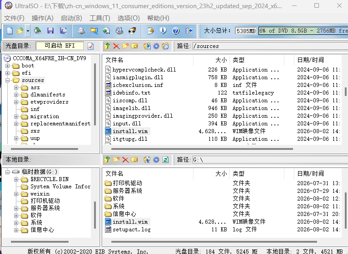Click the Exit door-arrow toolbar icon
Viewport: 348px width, 254px height.
pyautogui.click(x=189, y=31)
